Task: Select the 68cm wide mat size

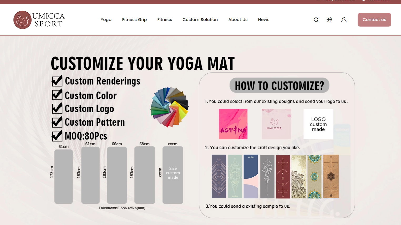Action: 145,175
